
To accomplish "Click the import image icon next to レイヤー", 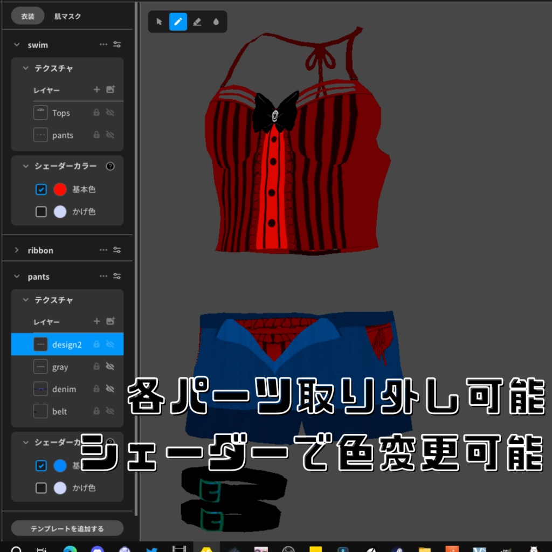I will (112, 89).
